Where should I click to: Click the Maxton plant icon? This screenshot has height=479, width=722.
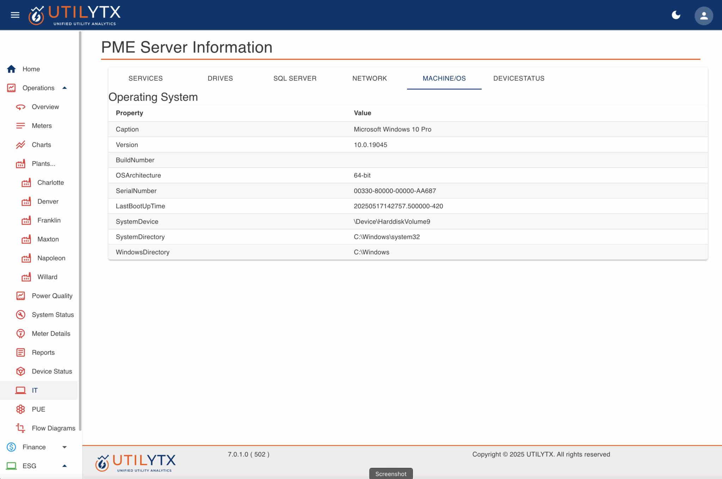click(26, 239)
